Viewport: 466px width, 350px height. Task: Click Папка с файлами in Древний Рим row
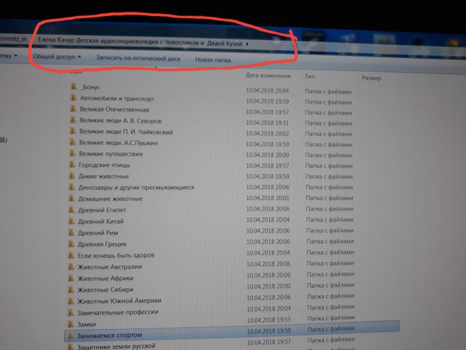click(330, 230)
